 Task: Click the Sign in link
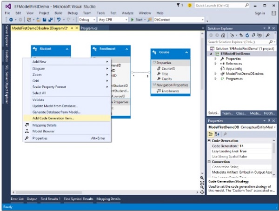point(260,13)
